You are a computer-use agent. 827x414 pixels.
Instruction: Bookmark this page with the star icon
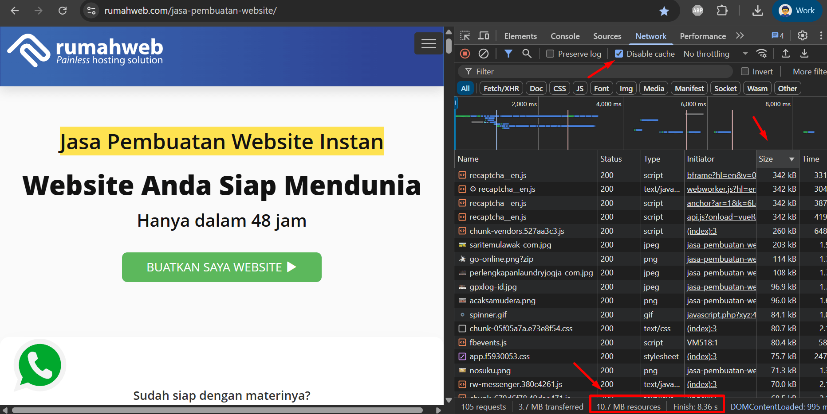pyautogui.click(x=664, y=11)
